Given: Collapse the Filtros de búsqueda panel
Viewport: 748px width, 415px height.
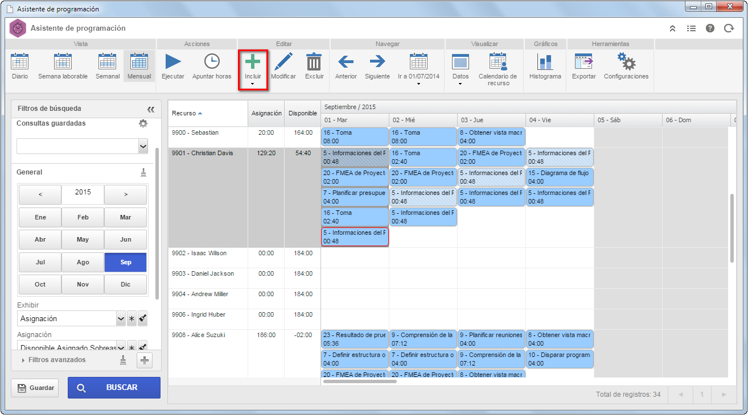Looking at the screenshot, I should click(x=151, y=109).
